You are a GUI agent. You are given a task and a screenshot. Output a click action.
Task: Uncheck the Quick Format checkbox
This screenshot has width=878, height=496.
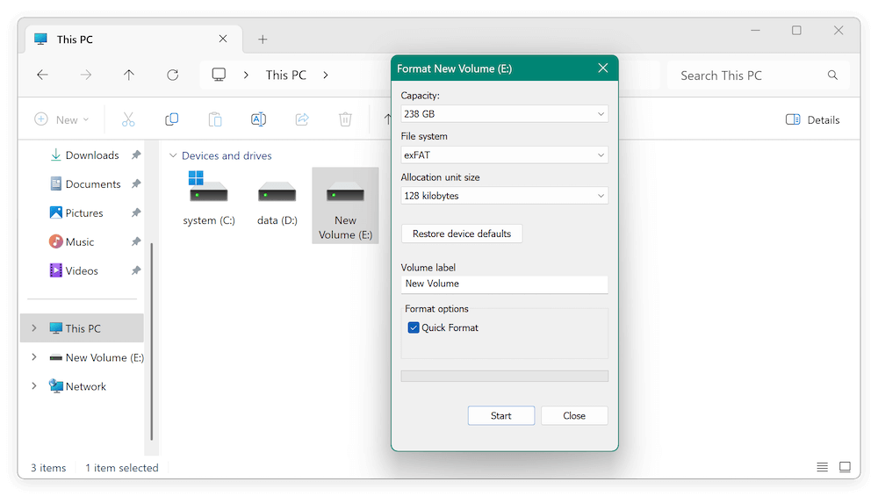[414, 327]
